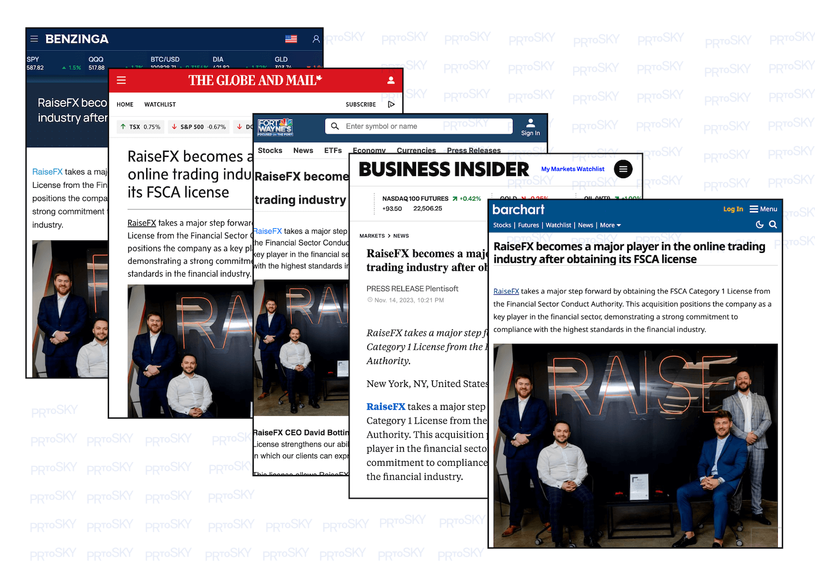Image resolution: width=815 pixels, height=581 pixels.
Task: Click THE GLOBE AND MAIL logo
Action: pyautogui.click(x=255, y=80)
